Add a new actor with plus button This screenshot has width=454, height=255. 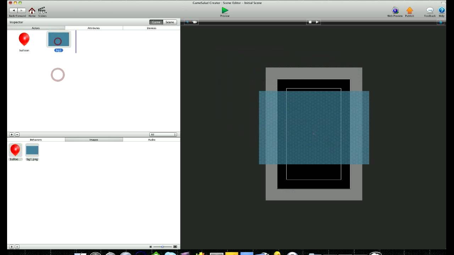tap(12, 135)
